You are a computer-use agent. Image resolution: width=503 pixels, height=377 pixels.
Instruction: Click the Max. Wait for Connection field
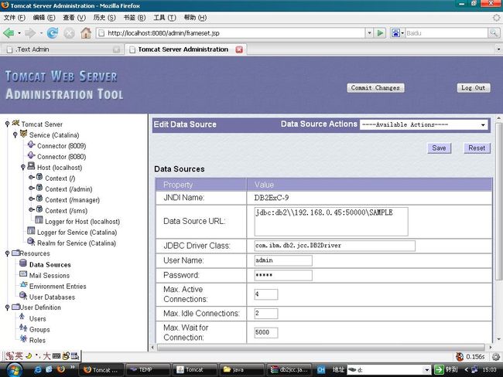pos(266,332)
